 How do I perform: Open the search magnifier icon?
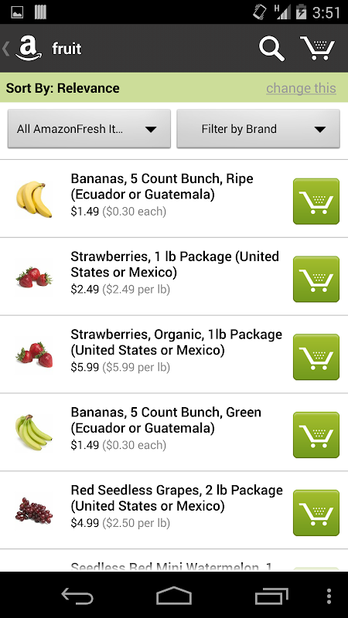click(x=271, y=49)
